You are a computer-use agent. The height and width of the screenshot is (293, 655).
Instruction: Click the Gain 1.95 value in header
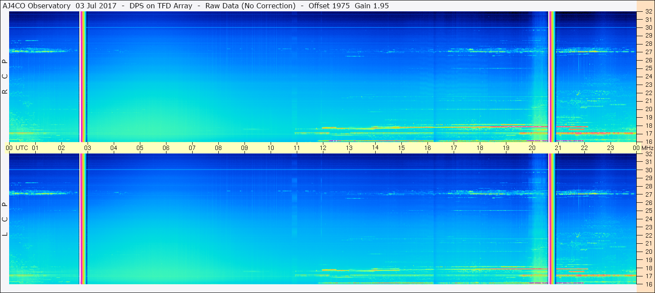coord(372,6)
